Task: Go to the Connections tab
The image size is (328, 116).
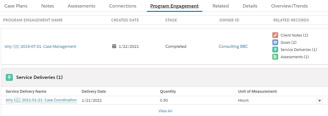Action: point(123,6)
